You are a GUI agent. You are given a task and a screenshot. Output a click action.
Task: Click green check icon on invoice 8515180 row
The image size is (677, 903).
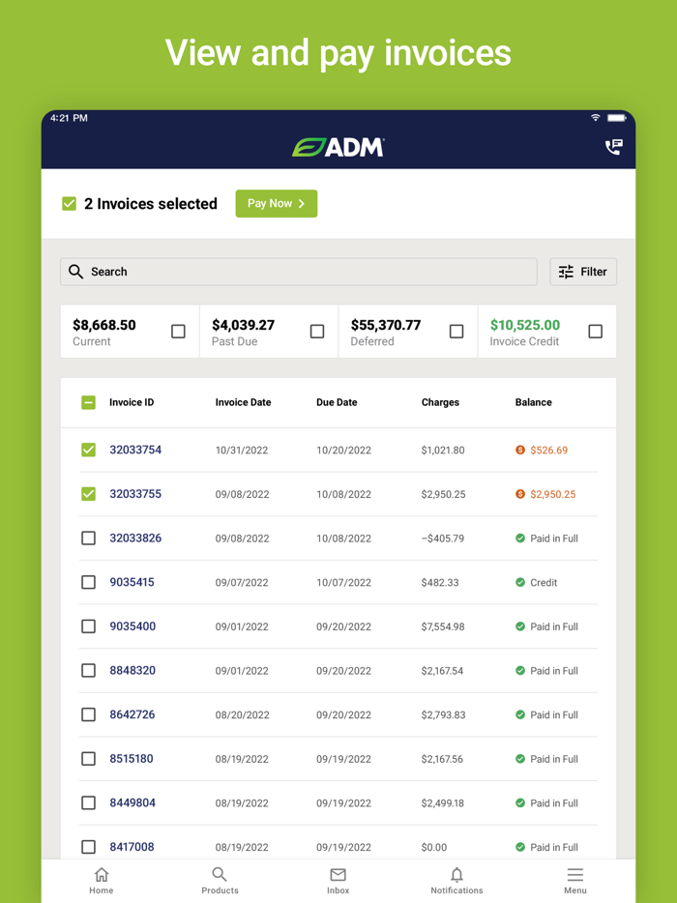click(x=520, y=758)
